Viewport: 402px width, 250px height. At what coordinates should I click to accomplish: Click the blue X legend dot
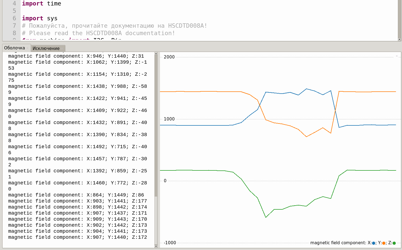click(373, 243)
